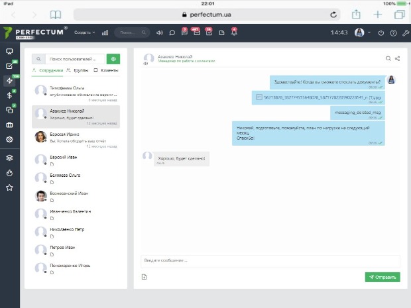Click the notifications bell icon in header
Viewport: 411px width, 308px height.
(x=233, y=32)
